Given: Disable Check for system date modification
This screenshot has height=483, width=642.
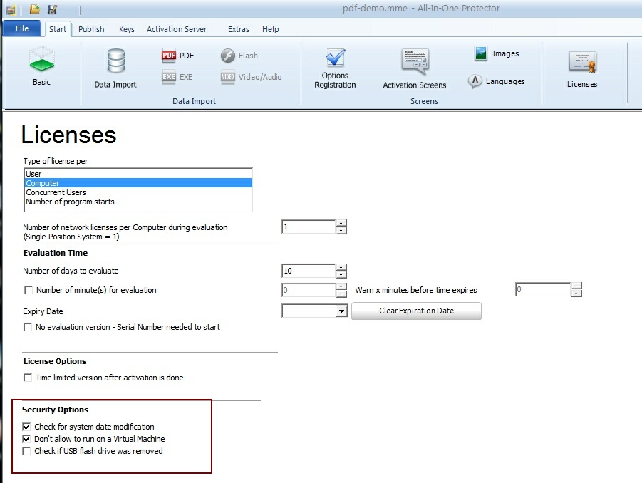Looking at the screenshot, I should point(27,427).
